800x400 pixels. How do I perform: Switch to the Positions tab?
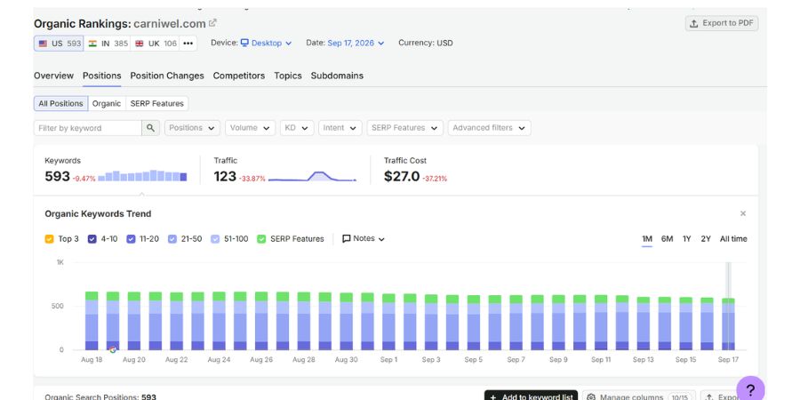(102, 76)
